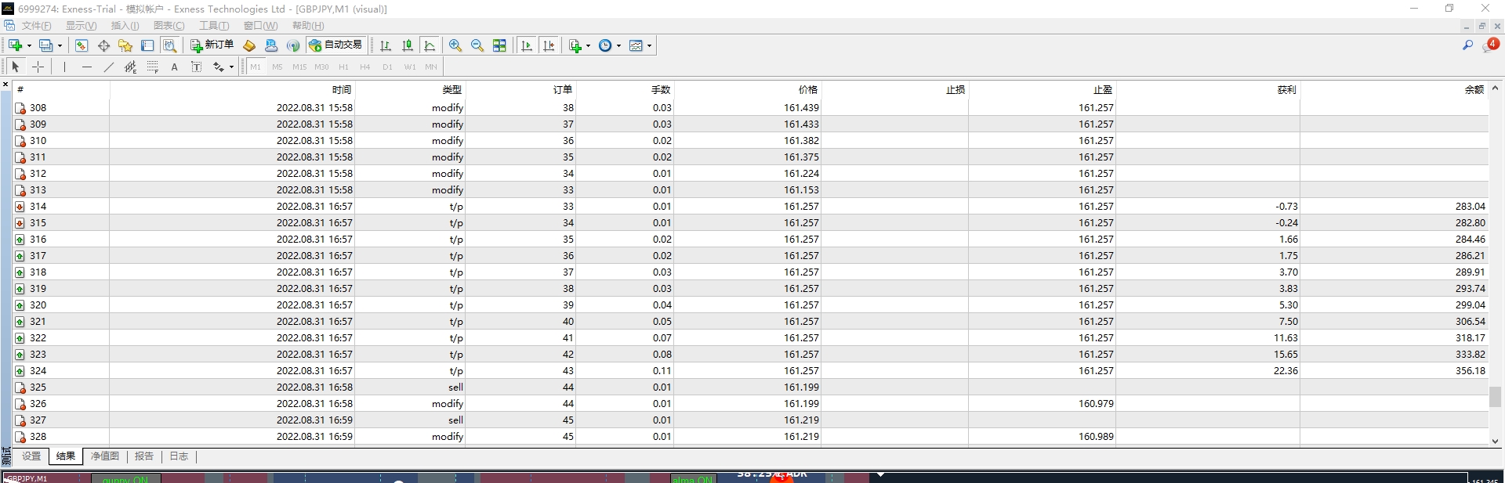Zoom out on the chart
Image resolution: width=1505 pixels, height=483 pixels.
(x=477, y=45)
